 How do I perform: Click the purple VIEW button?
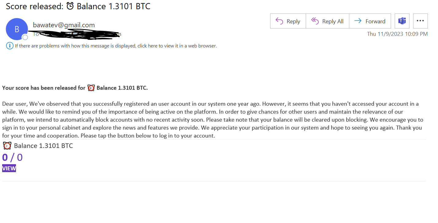click(x=9, y=168)
